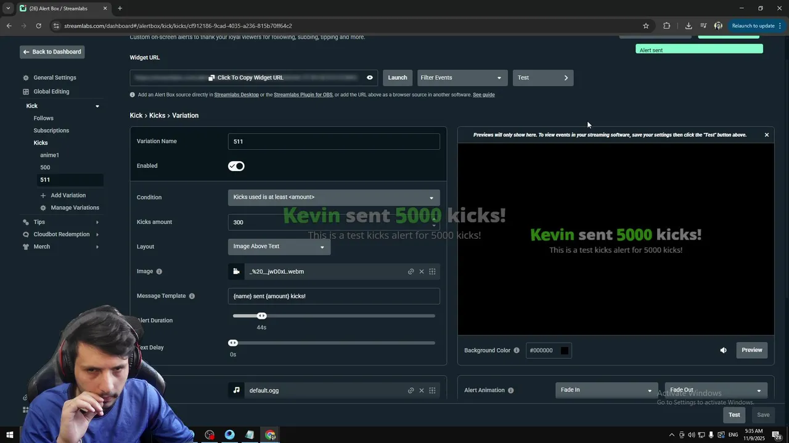Image resolution: width=789 pixels, height=443 pixels.
Task: Click the Text Delay slider handle
Action: (x=233, y=343)
